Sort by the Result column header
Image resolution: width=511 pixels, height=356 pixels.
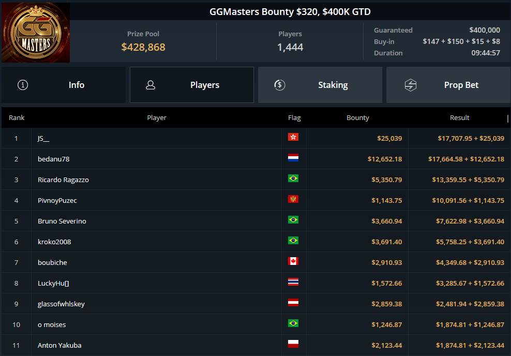coord(459,117)
